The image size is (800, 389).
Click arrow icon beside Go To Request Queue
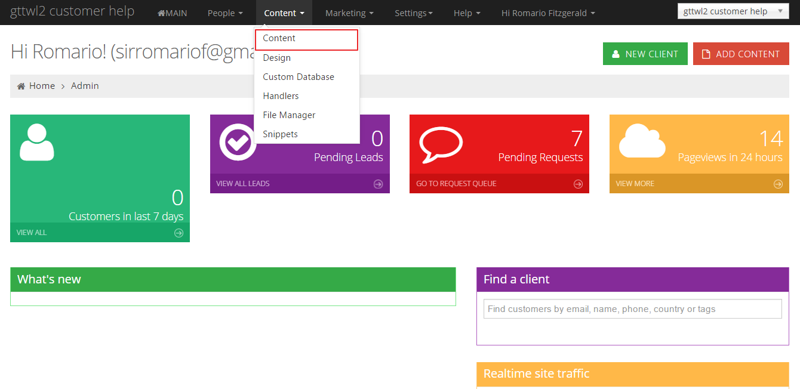pyautogui.click(x=577, y=184)
